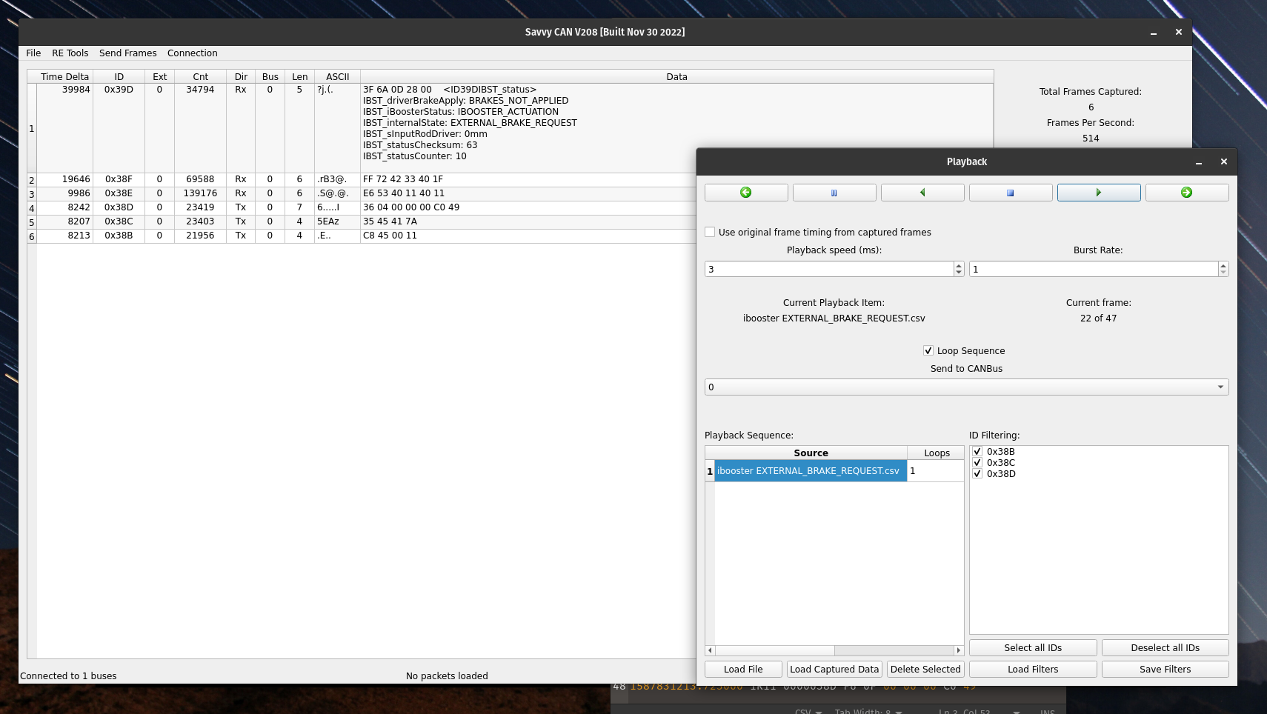The height and width of the screenshot is (714, 1267).
Task: Uncheck the Loop Sequence checkbox
Action: (x=928, y=350)
